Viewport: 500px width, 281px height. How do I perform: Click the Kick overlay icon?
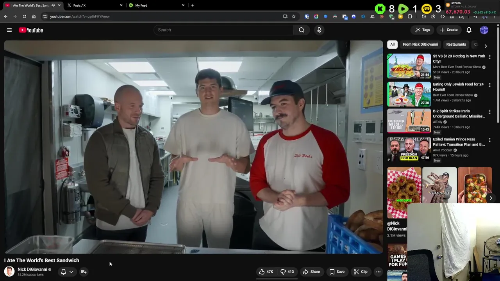pos(380,9)
